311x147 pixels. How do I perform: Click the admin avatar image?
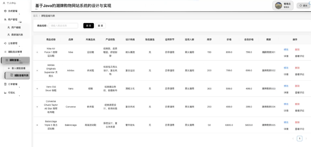coord(279,6)
